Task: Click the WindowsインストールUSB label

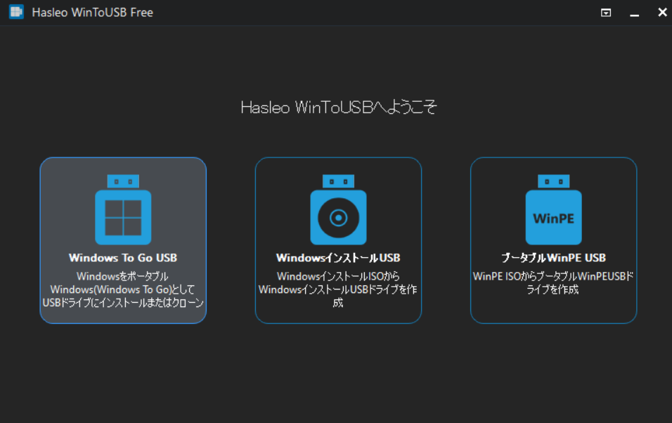Action: tap(338, 257)
